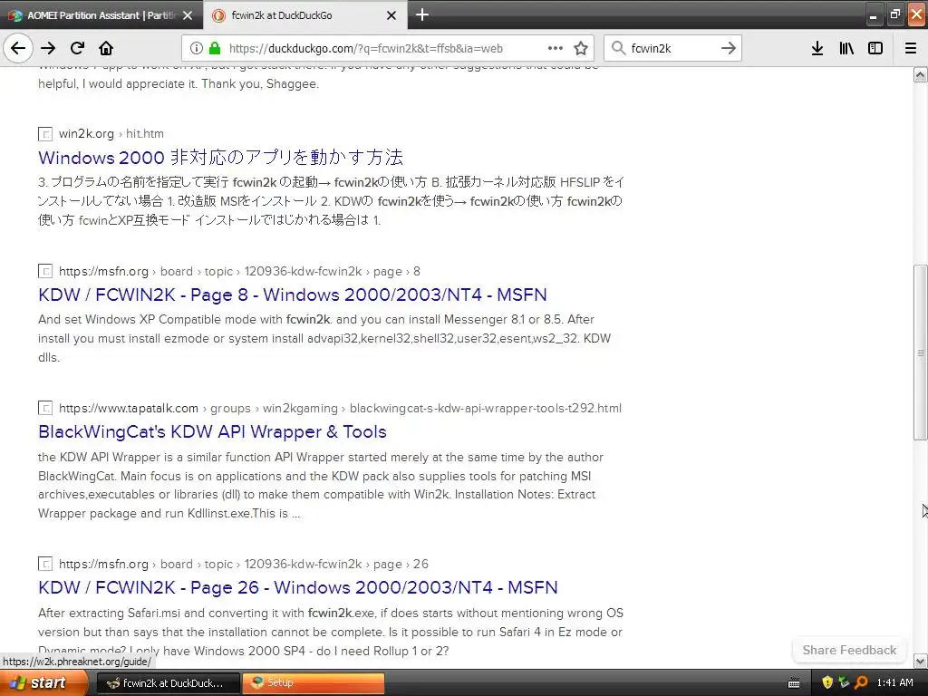Screen dimensions: 928x696
Task: Focus the fcwin2k search box
Action: point(672,49)
